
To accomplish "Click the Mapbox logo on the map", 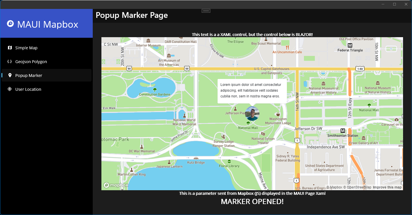I will pyautogui.click(x=116, y=185).
